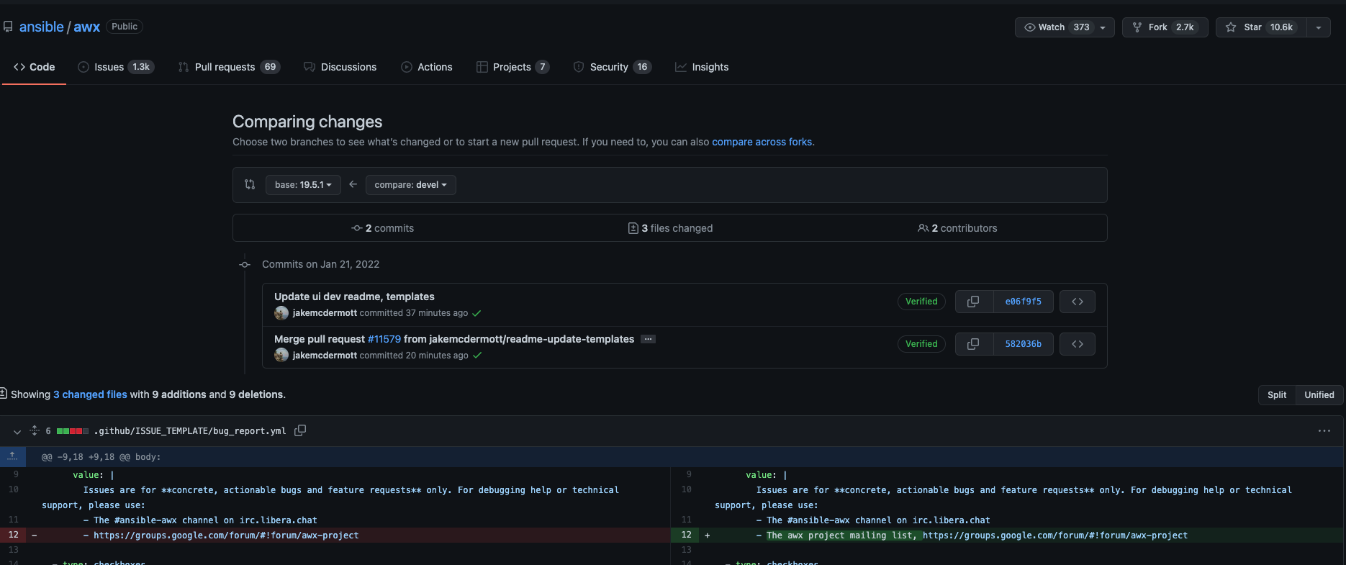The height and width of the screenshot is (565, 1346).
Task: Copy full SHA for commit e06f9f5
Action: [973, 302]
